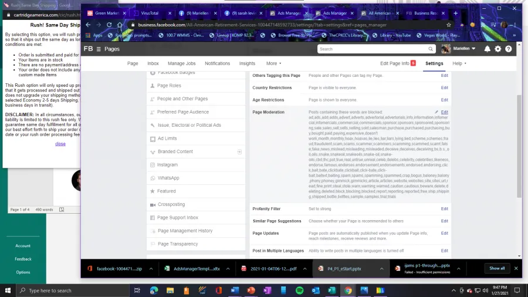
Task: Open Options in the green left sidebar
Action: click(x=23, y=272)
